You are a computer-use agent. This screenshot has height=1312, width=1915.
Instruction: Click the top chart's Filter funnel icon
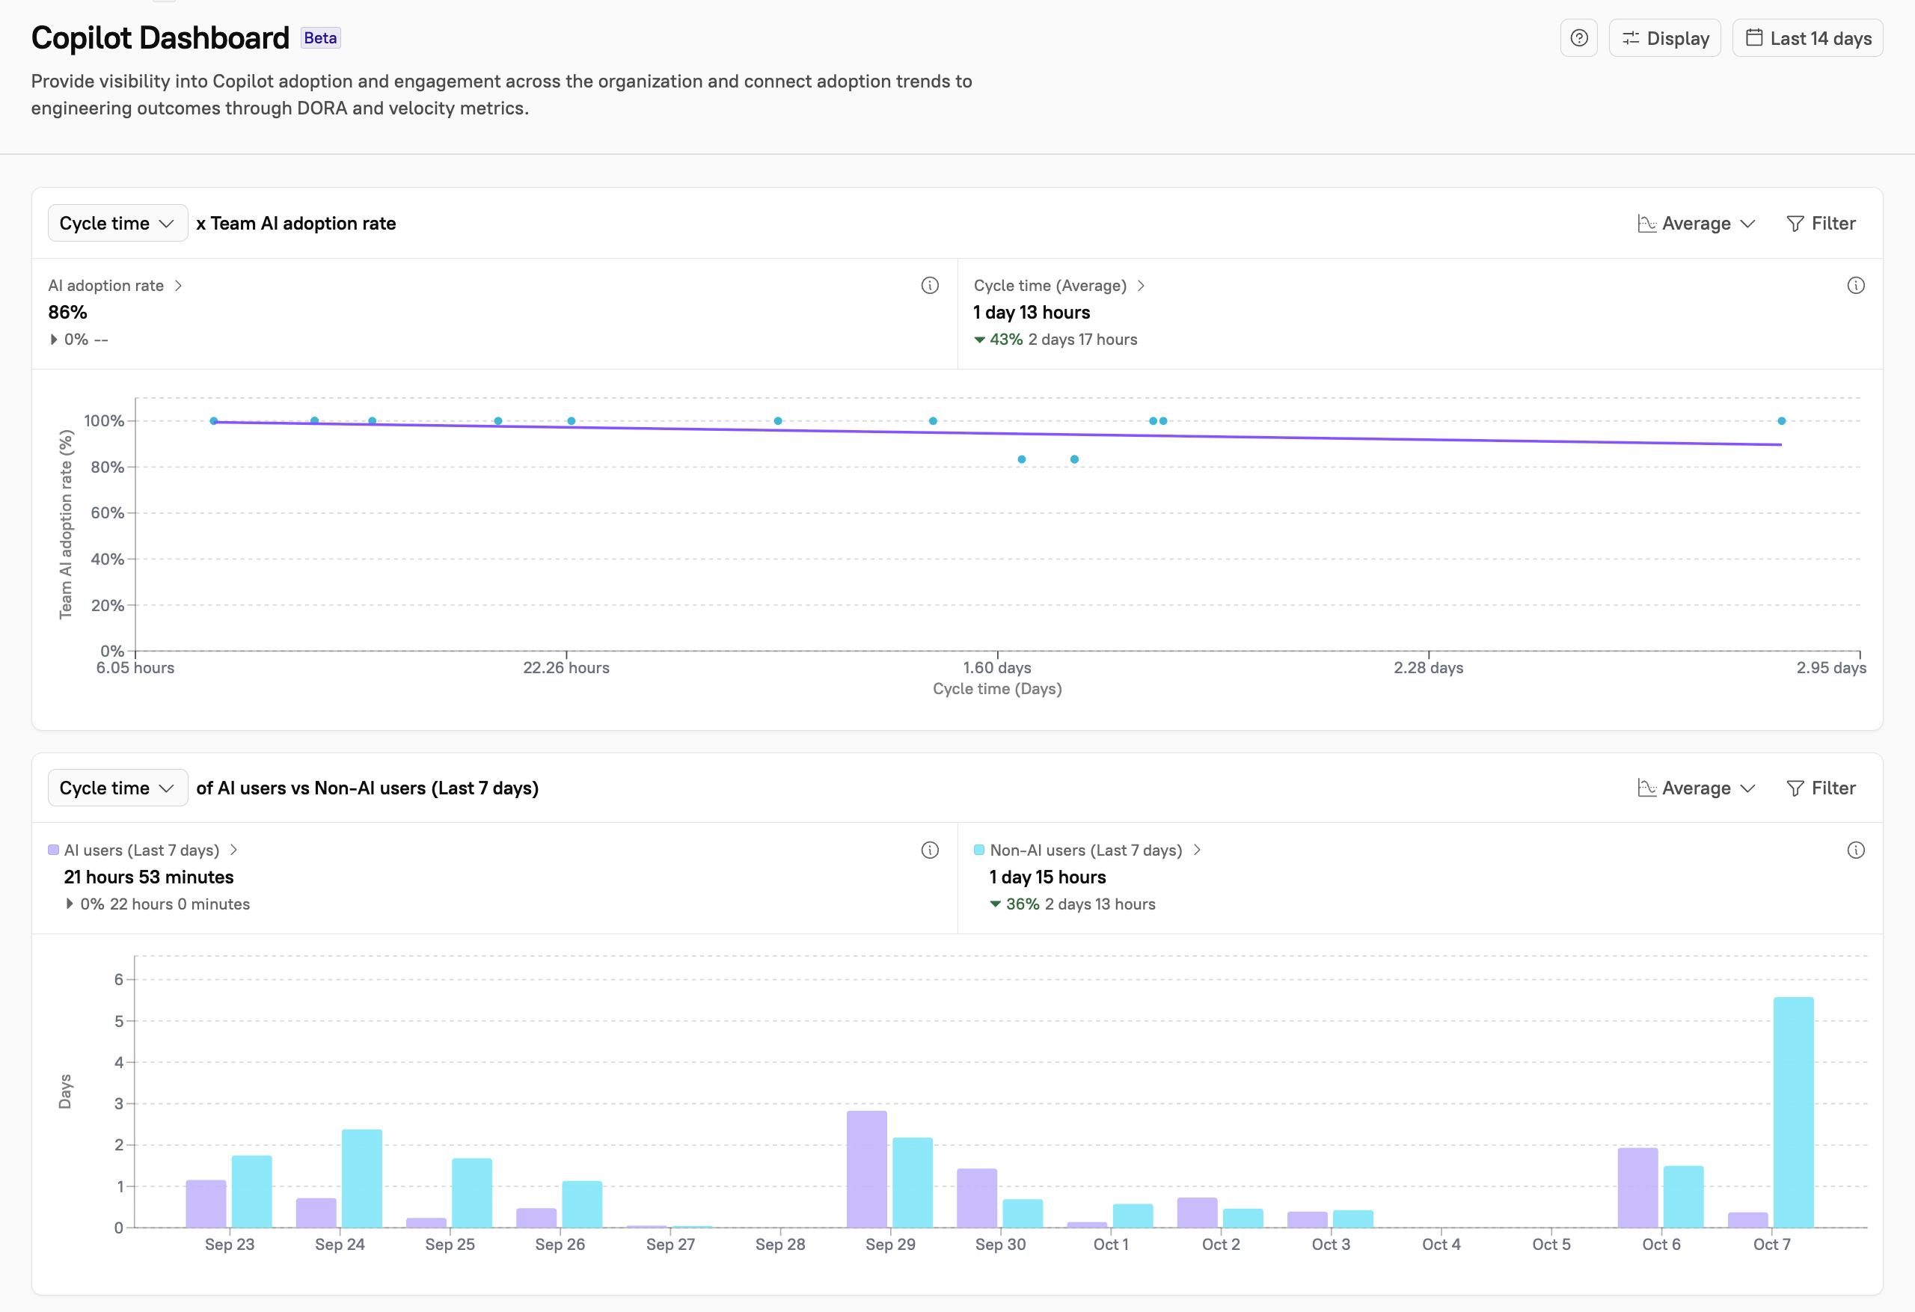pyautogui.click(x=1795, y=224)
